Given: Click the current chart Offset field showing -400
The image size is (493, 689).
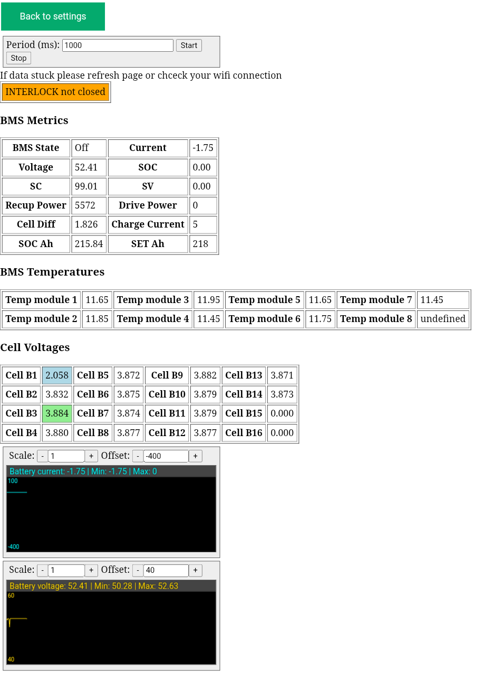Looking at the screenshot, I should [166, 456].
